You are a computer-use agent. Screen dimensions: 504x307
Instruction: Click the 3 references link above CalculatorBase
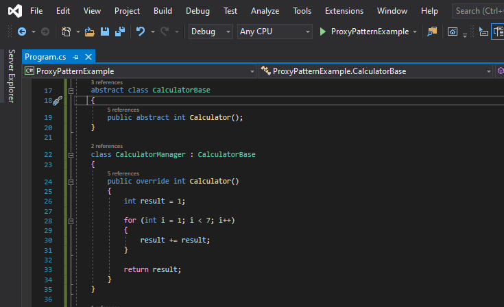click(x=107, y=82)
